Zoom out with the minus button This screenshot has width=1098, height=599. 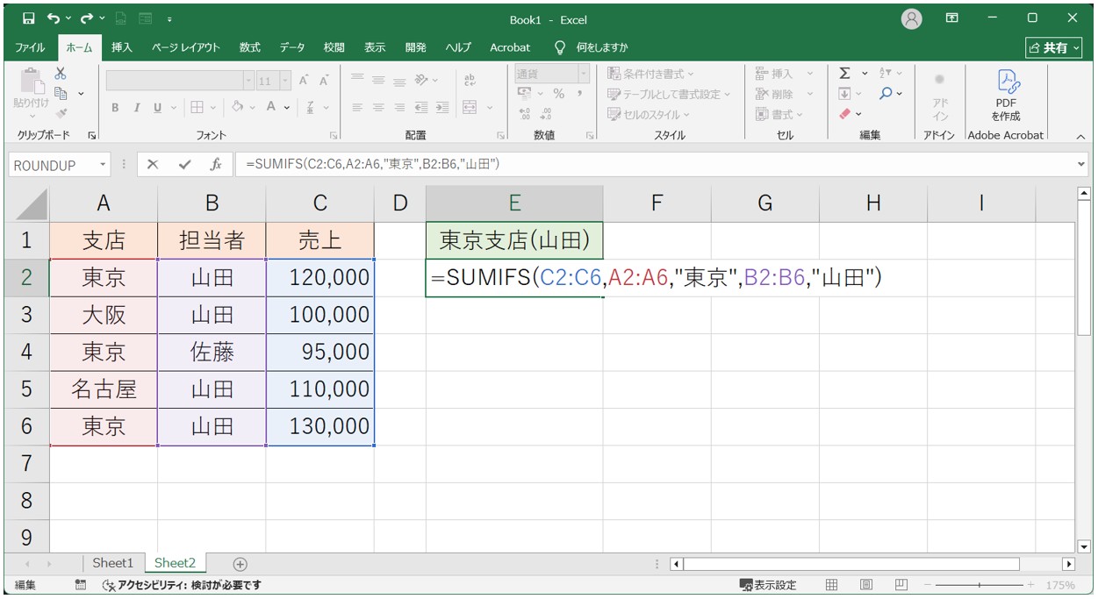928,585
